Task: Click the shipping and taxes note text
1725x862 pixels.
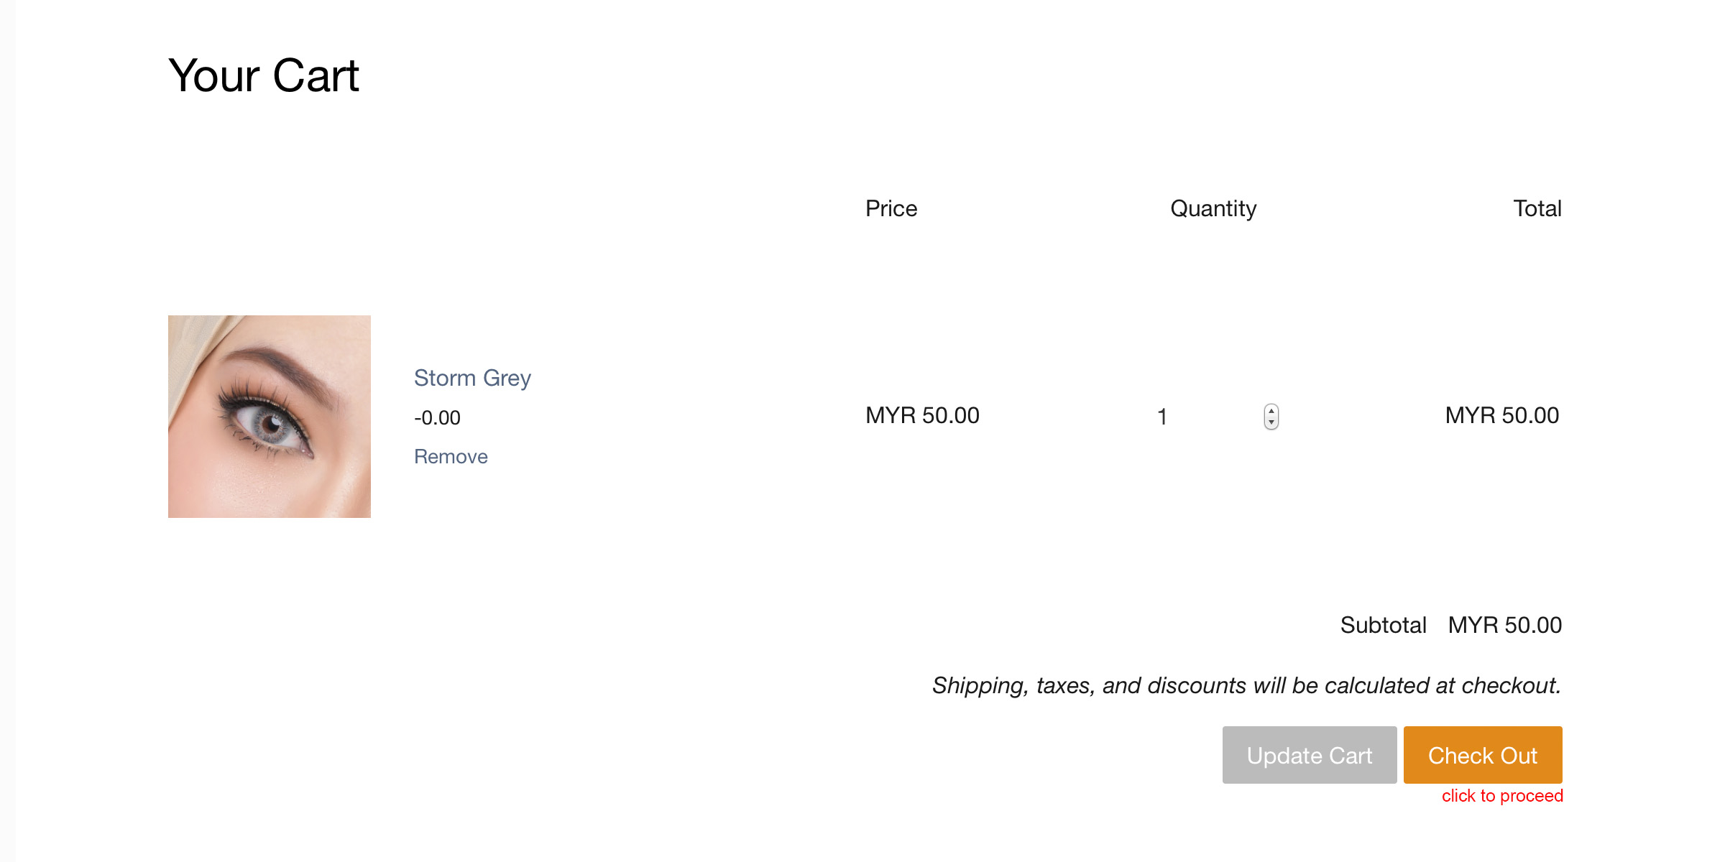Action: point(1247,686)
